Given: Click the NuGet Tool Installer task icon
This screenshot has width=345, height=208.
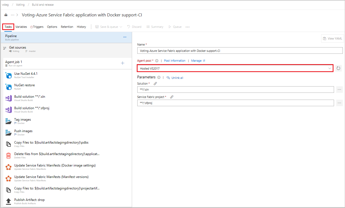Looking at the screenshot, I should coord(8,75).
